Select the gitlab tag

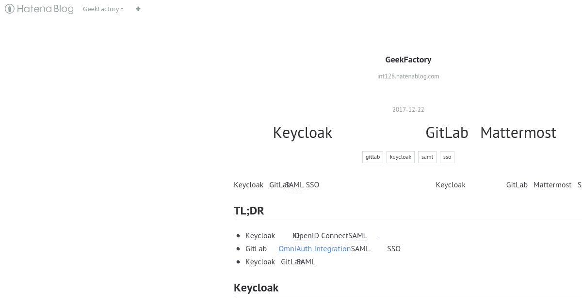[372, 157]
